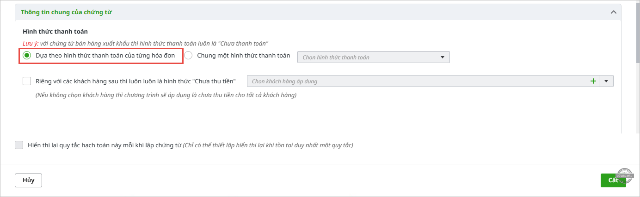Tick the "Riêng với các khách hàng sau" checkbox
Screen dimensions: 640x197
[x=27, y=81]
